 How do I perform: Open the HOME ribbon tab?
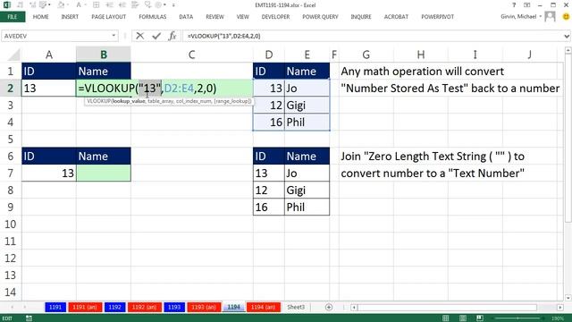click(x=40, y=17)
